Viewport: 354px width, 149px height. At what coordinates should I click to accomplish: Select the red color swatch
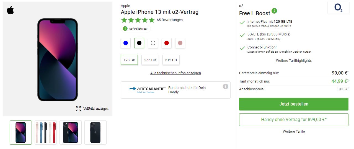(x=166, y=43)
